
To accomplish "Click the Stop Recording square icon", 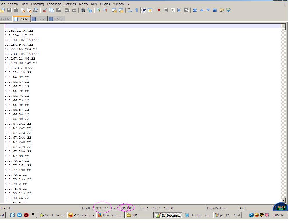I will (x=166, y=10).
